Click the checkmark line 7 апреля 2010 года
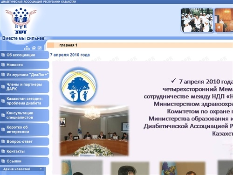This screenshot has height=175, width=233. point(202,82)
